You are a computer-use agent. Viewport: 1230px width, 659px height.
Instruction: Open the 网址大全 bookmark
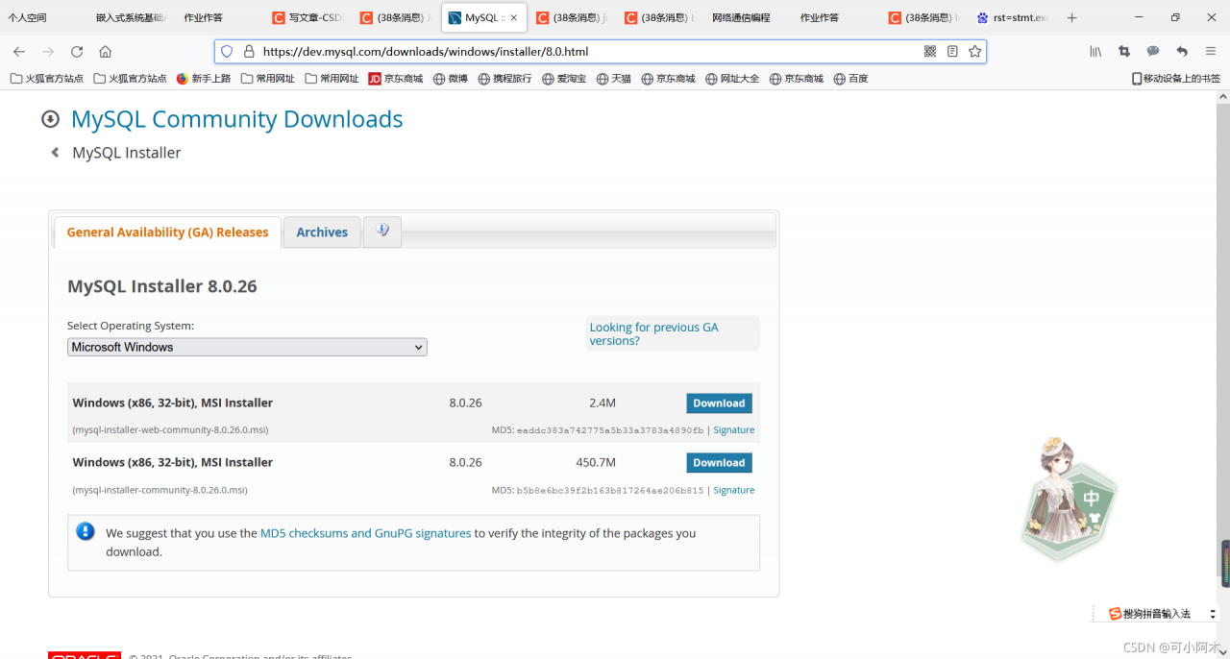click(x=732, y=79)
